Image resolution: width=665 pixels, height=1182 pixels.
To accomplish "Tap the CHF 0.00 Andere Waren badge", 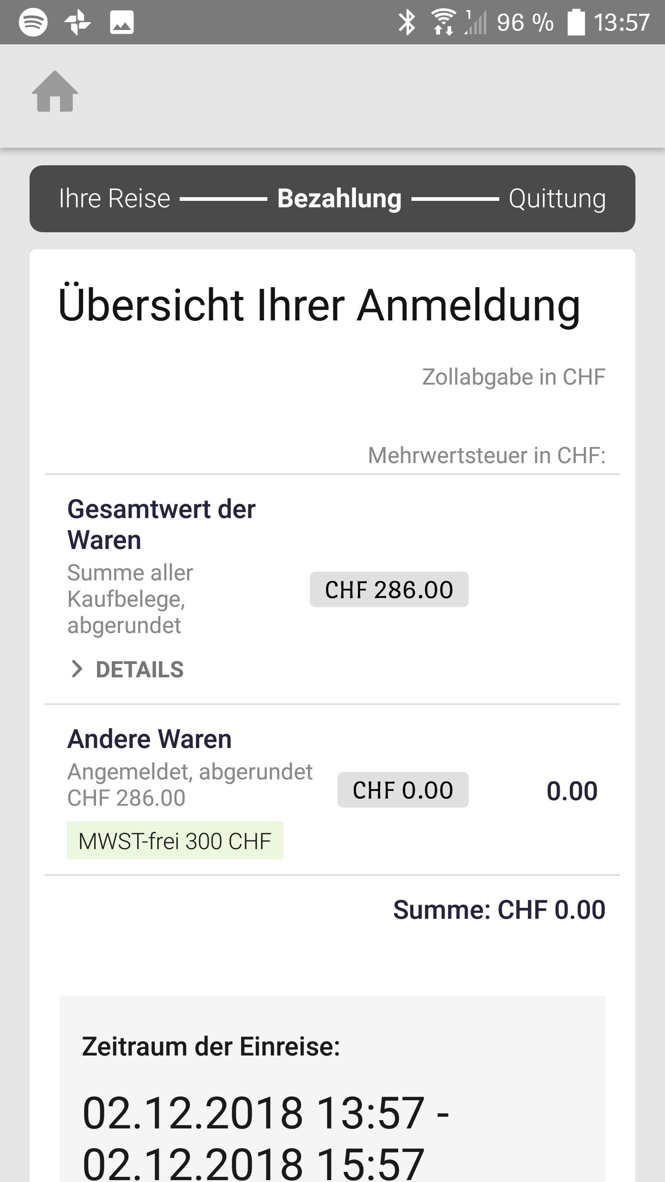I will click(x=403, y=790).
